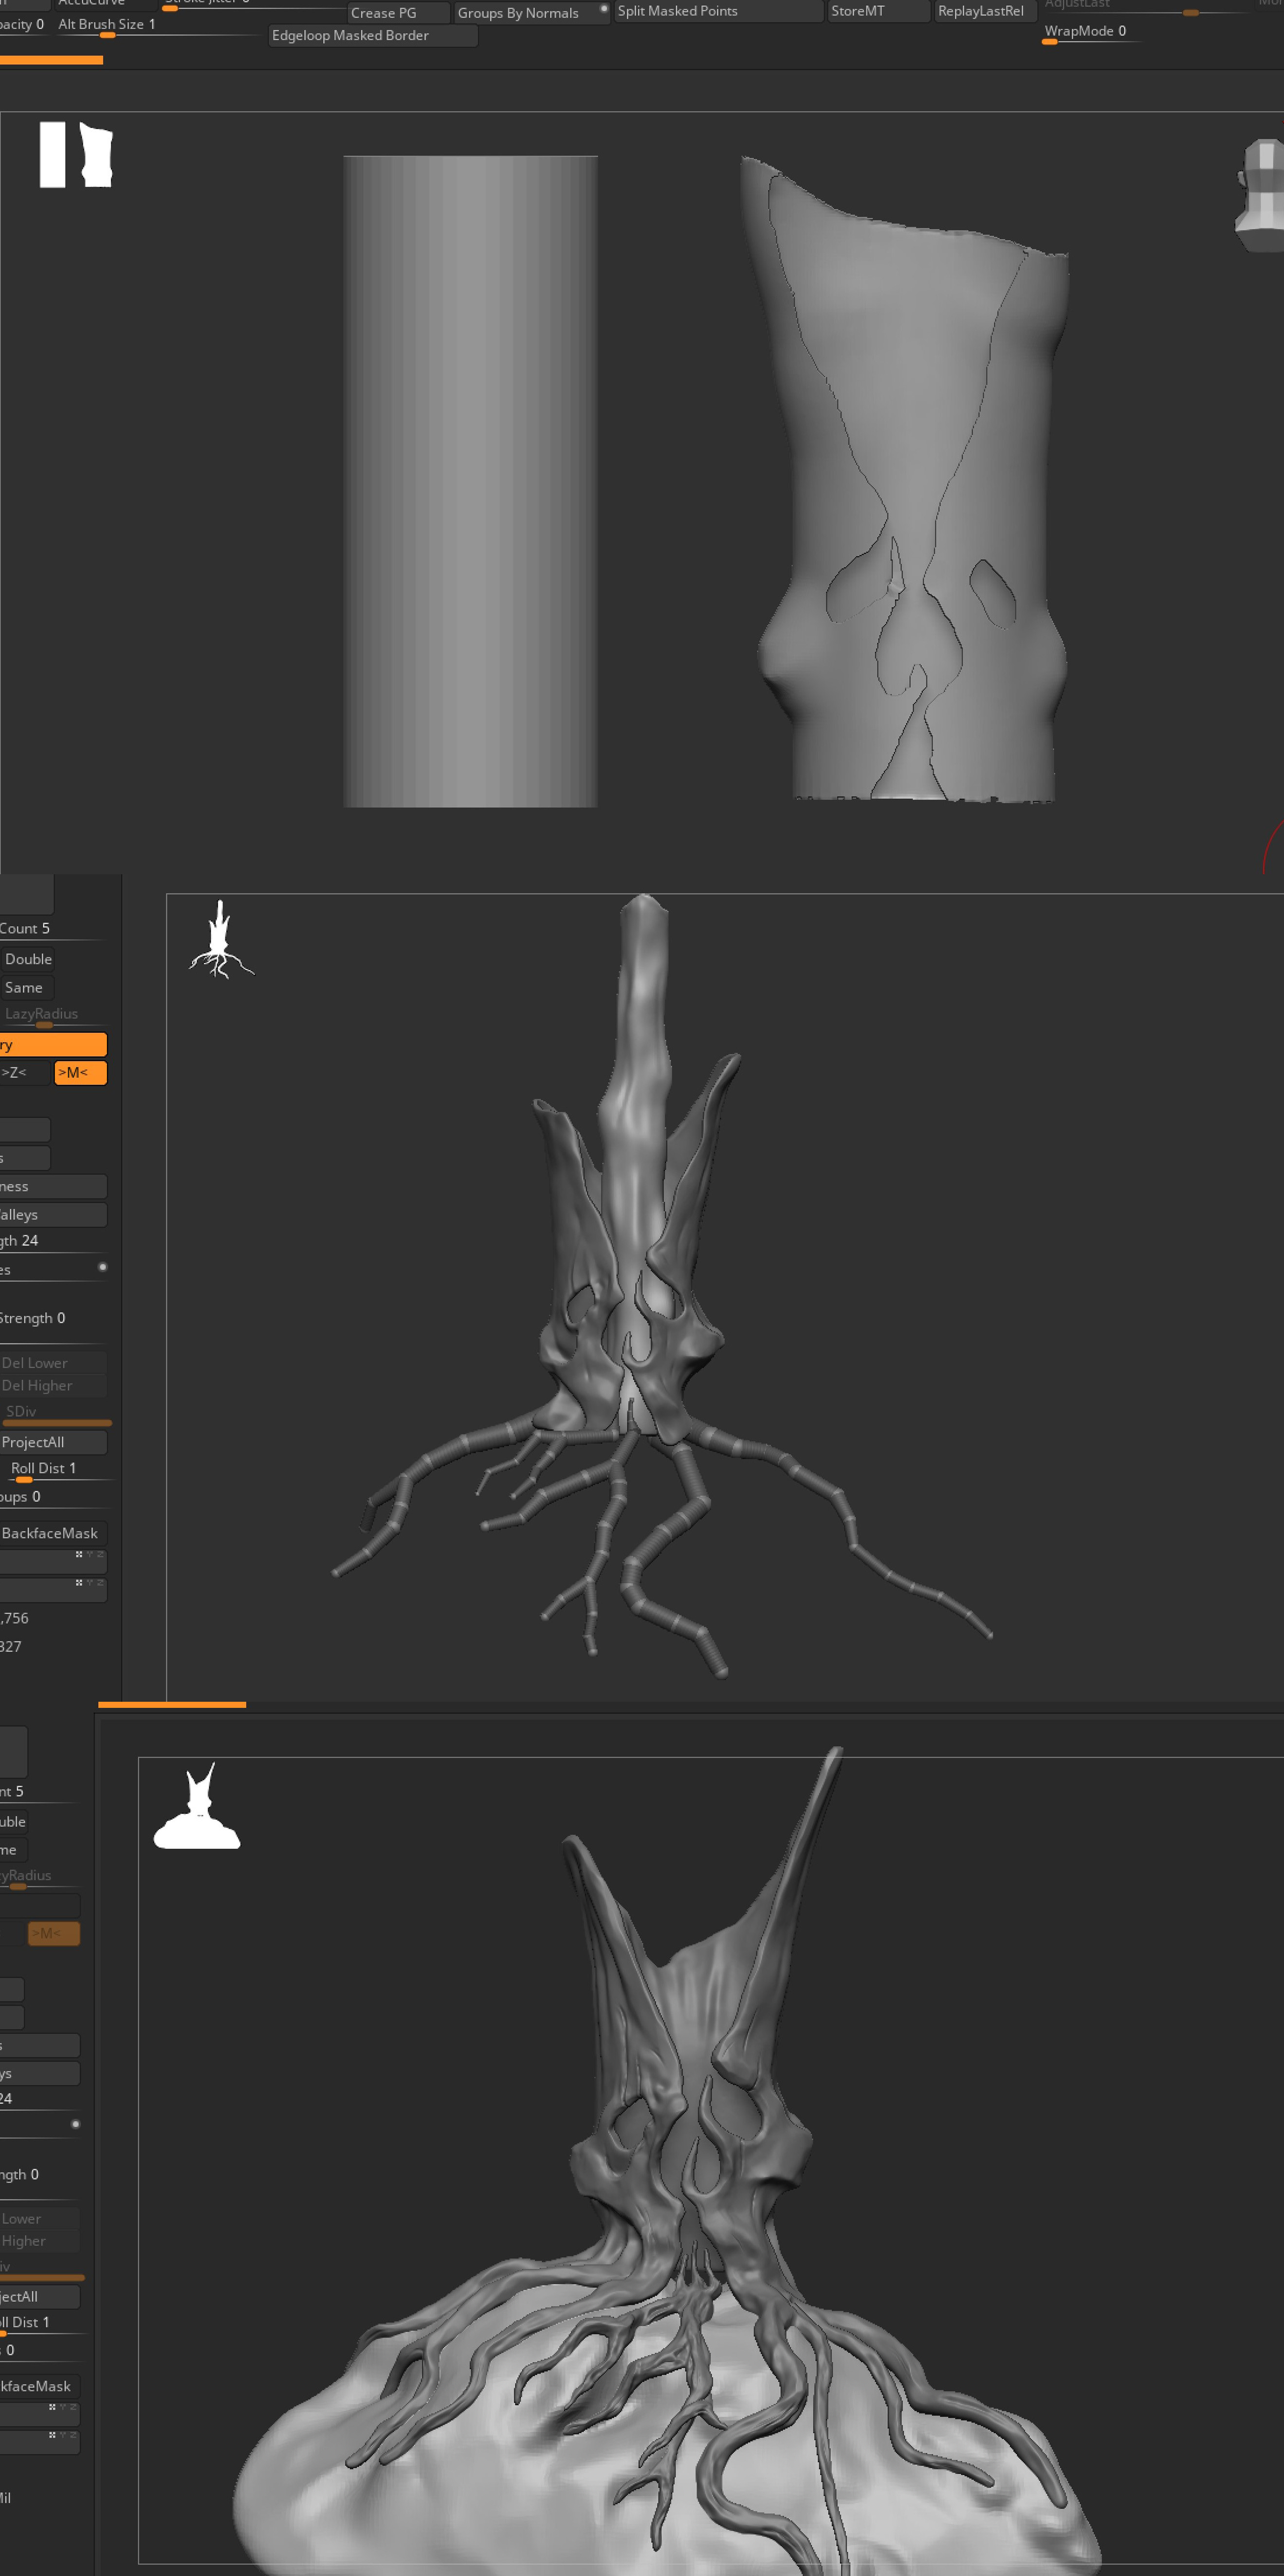Image resolution: width=1284 pixels, height=2576 pixels.
Task: Click the sculpted skull-like trunk mesh
Action: click(913, 480)
